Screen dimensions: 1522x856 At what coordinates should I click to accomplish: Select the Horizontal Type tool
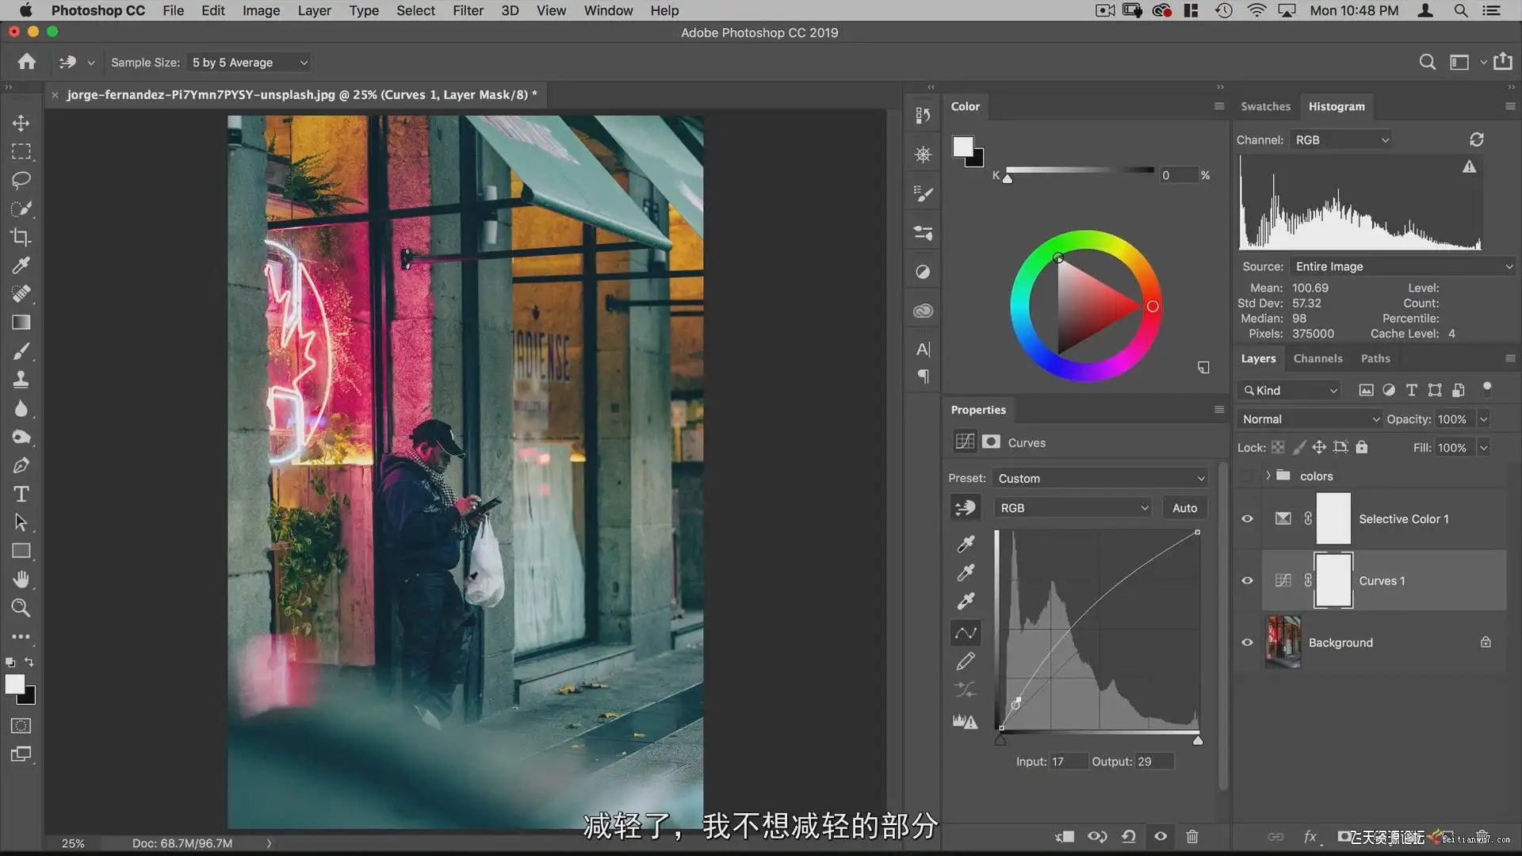click(21, 495)
